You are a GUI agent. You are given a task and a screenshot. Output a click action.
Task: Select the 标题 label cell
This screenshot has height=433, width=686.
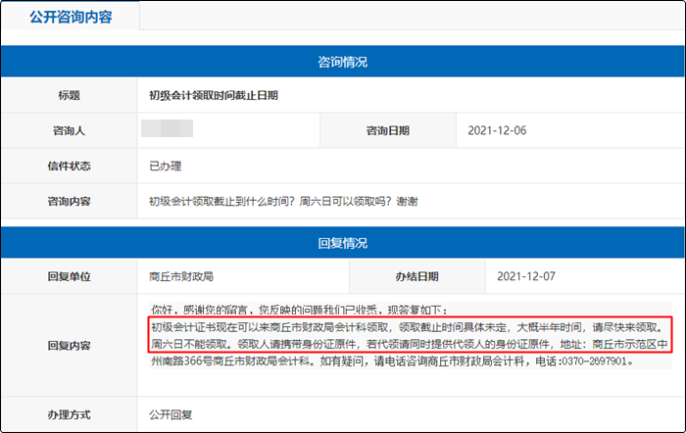coord(70,95)
